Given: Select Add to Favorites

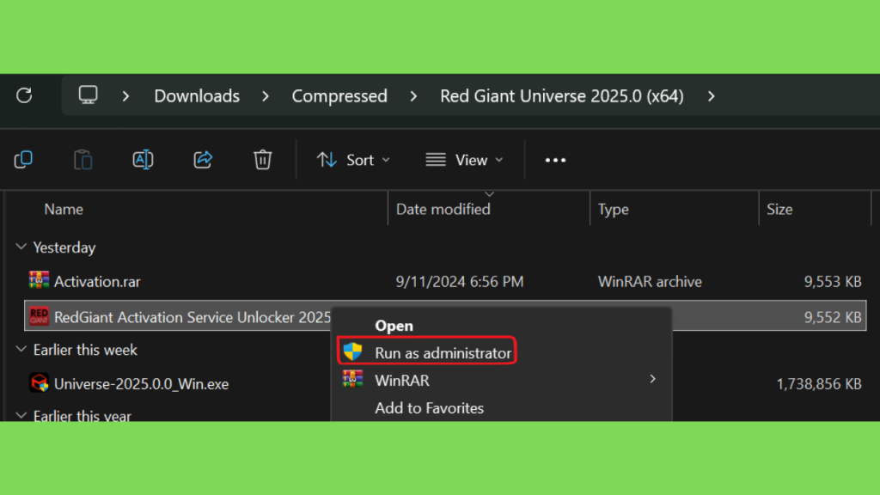Looking at the screenshot, I should pos(430,408).
